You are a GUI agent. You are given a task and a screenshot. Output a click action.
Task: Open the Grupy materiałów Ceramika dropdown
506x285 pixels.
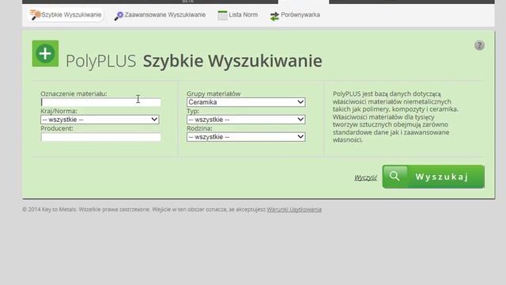[x=246, y=102]
